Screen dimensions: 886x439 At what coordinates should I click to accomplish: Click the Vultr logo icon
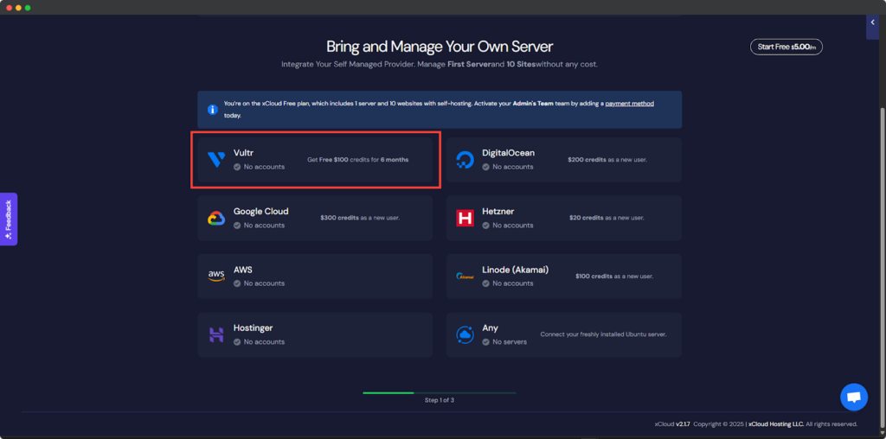coord(215,160)
